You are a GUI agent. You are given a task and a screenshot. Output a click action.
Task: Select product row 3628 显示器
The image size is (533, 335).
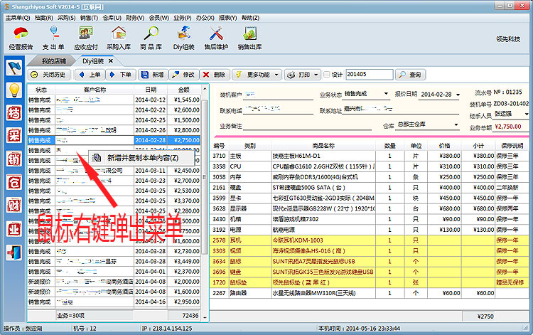pyautogui.click(x=370, y=208)
